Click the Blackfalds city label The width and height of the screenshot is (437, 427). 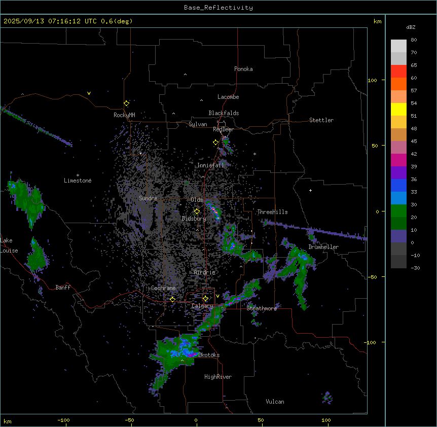coord(224,113)
